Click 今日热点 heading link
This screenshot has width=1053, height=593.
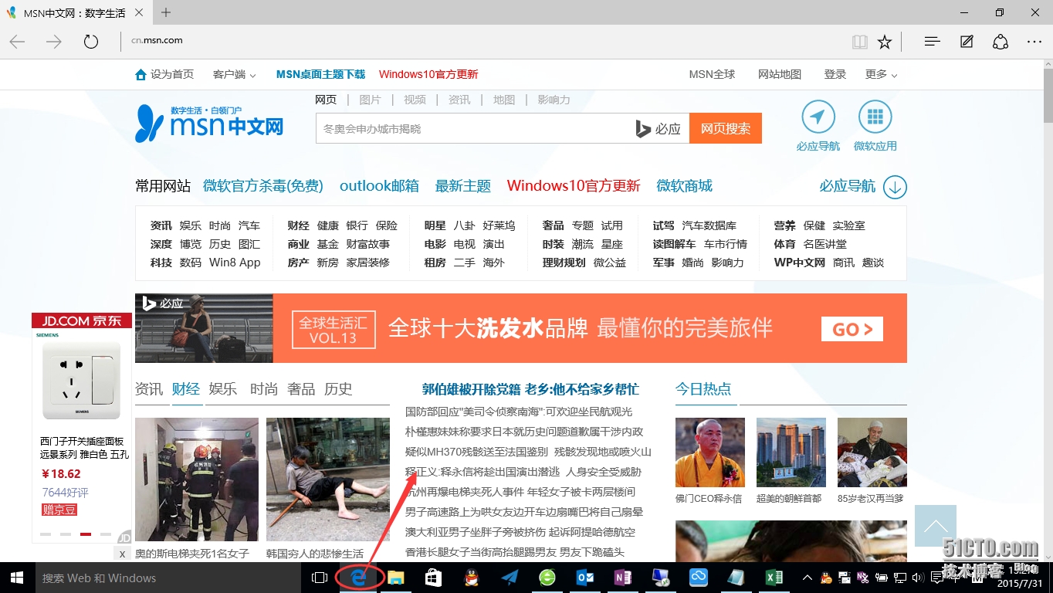(x=703, y=389)
